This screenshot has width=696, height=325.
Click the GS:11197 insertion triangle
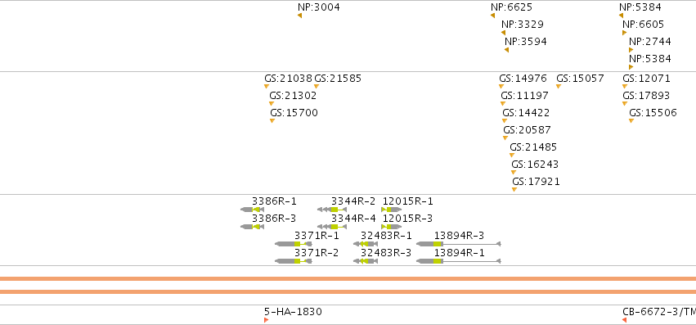[503, 104]
